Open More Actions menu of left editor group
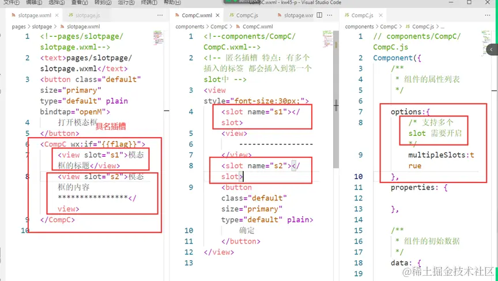Screen dimensions: 498x281 pyautogui.click(x=160, y=15)
